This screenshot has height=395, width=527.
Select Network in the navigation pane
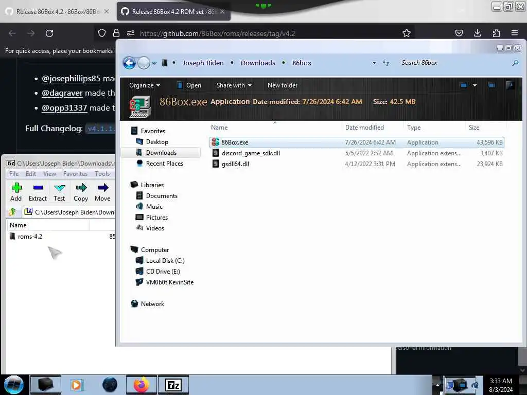click(x=152, y=303)
